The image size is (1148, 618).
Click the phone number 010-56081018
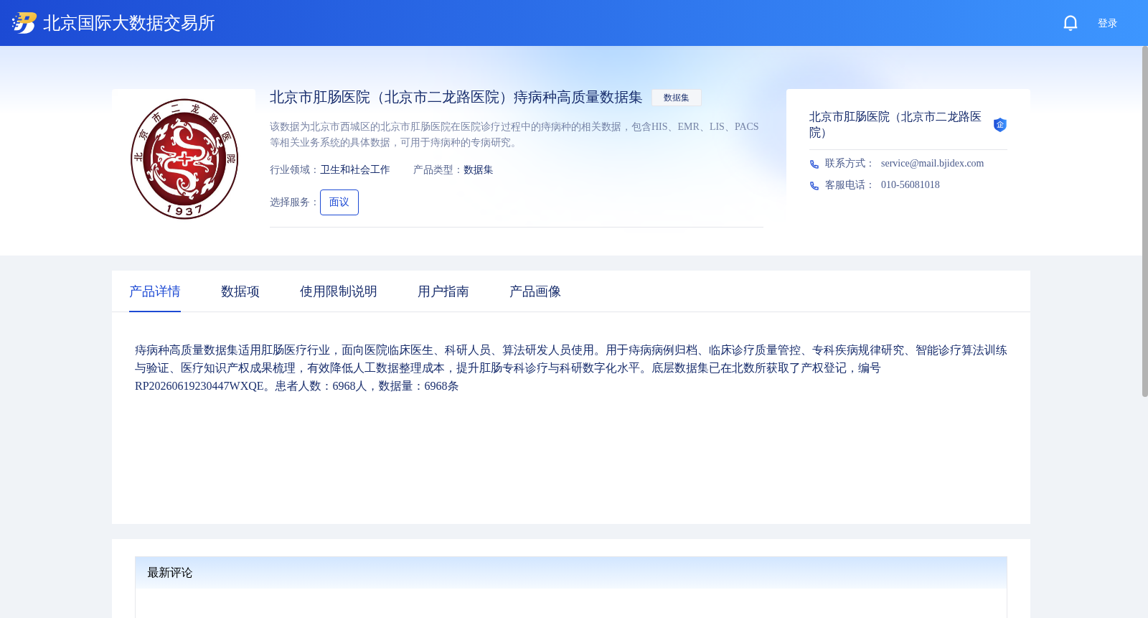pyautogui.click(x=911, y=185)
